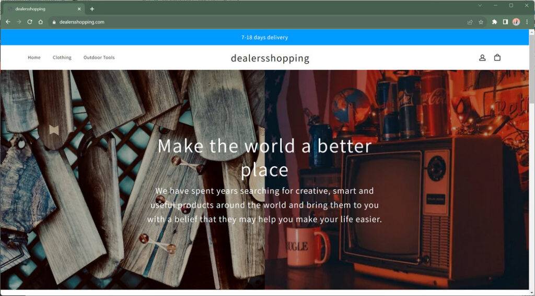Click the browser back arrow

point(8,22)
